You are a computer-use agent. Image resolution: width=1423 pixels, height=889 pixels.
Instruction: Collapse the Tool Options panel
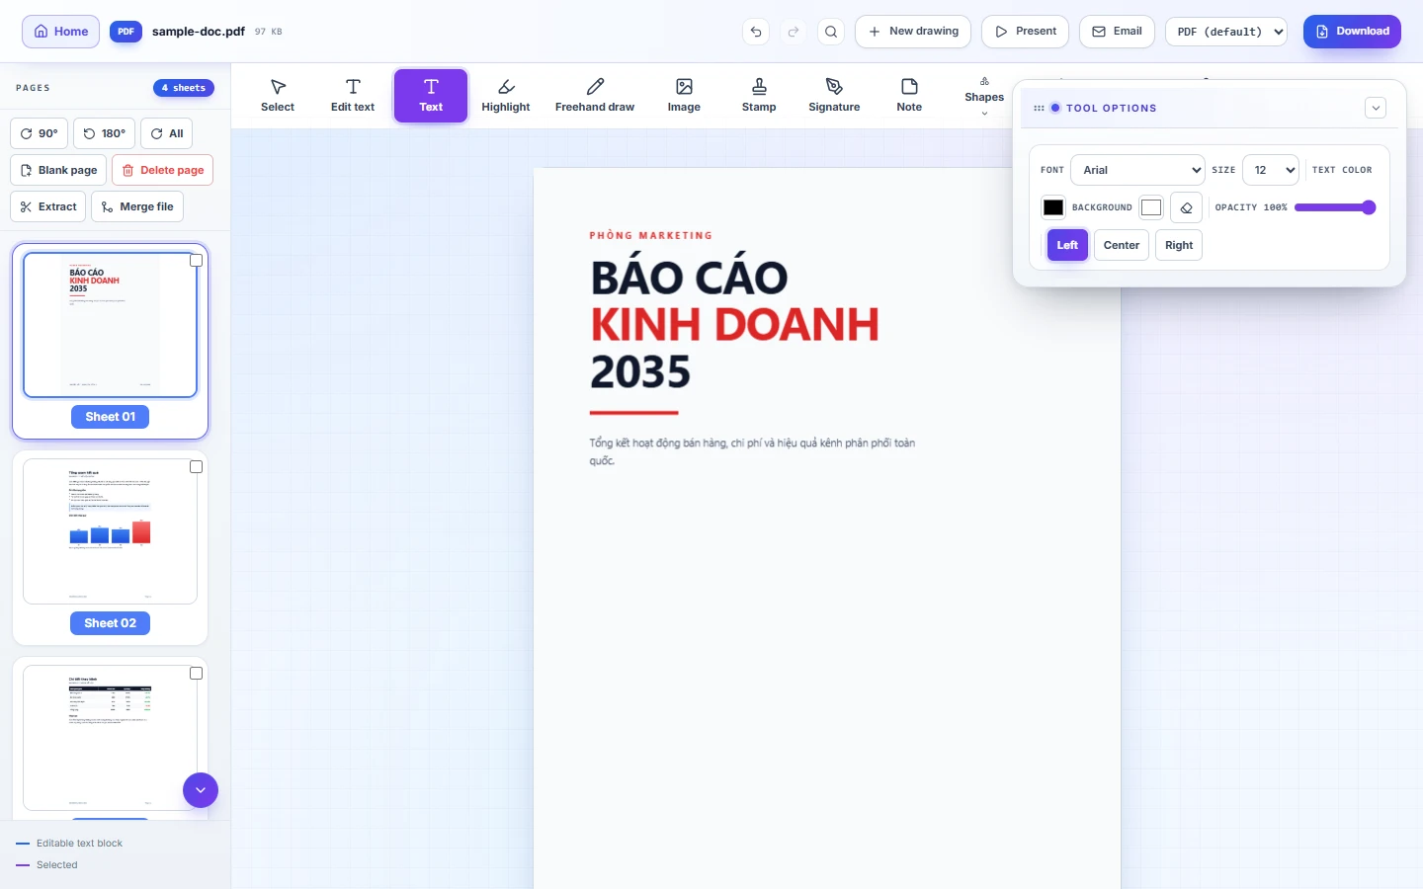[1376, 108]
